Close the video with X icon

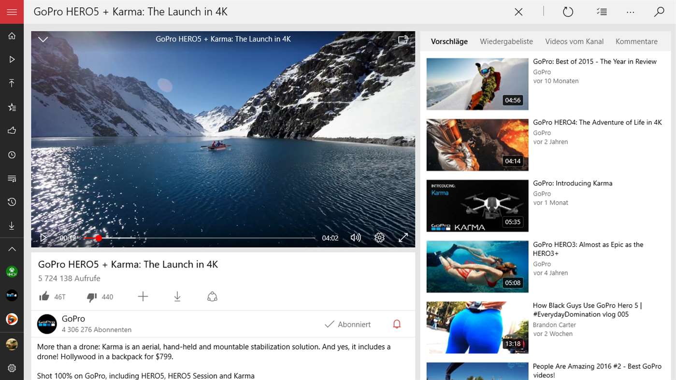[518, 12]
